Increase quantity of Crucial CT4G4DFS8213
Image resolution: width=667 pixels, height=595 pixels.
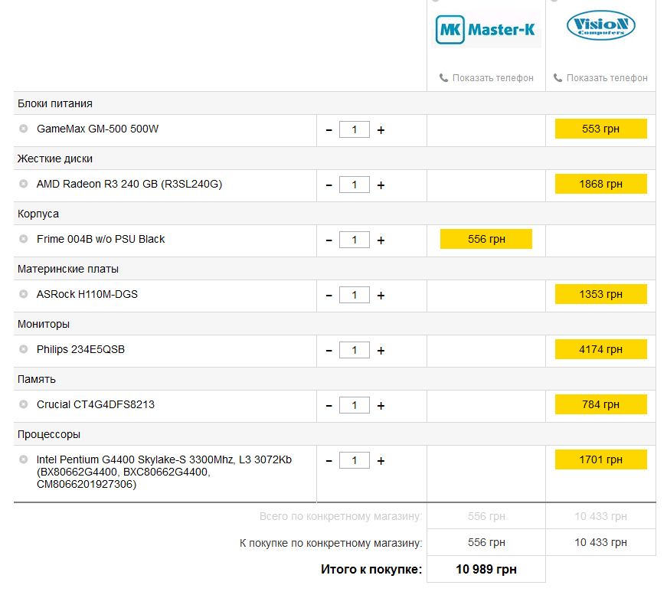[x=381, y=406]
